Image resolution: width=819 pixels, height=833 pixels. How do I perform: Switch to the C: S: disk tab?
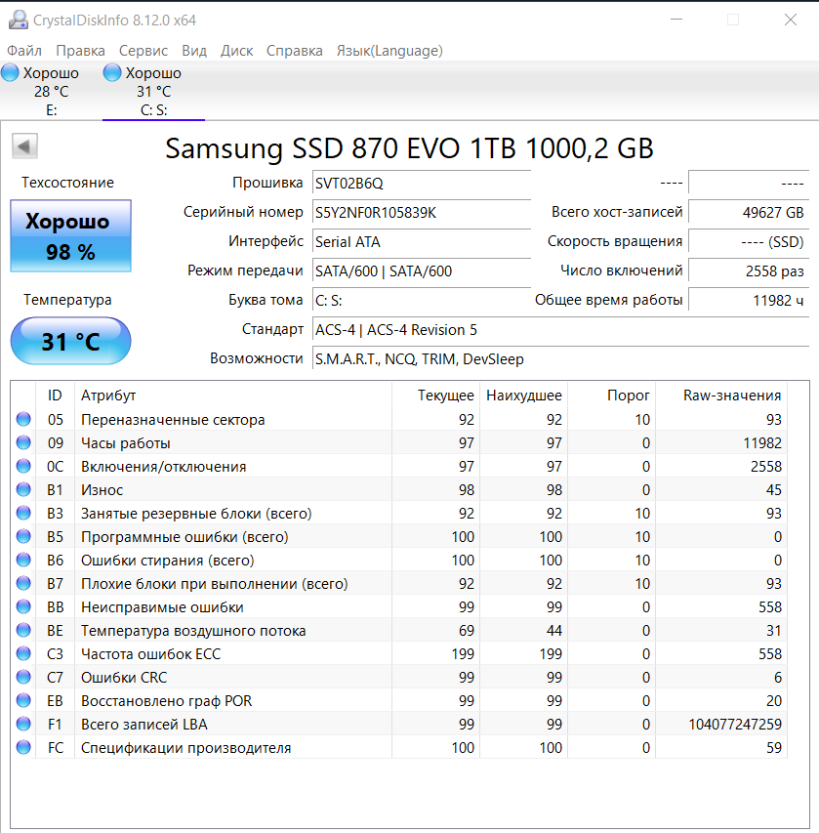pyautogui.click(x=153, y=92)
